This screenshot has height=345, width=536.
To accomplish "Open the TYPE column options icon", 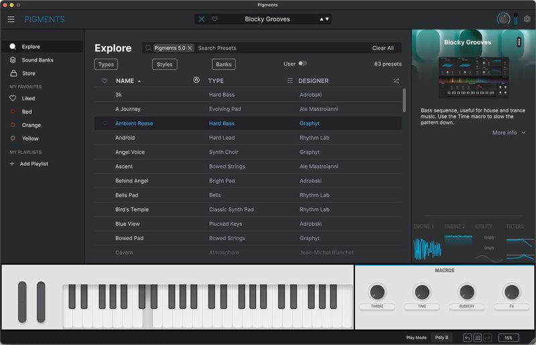I will (x=290, y=80).
